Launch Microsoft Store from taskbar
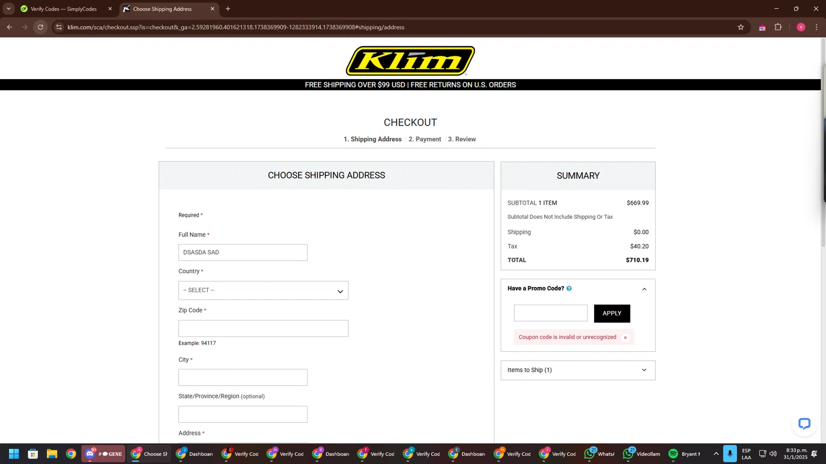Image resolution: width=826 pixels, height=464 pixels. [x=33, y=454]
